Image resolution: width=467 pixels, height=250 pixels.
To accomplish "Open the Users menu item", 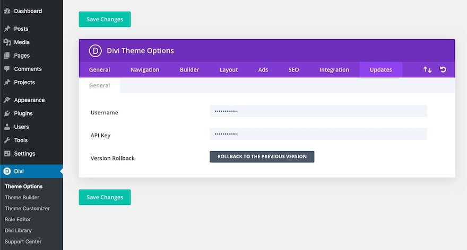I will pyautogui.click(x=21, y=127).
